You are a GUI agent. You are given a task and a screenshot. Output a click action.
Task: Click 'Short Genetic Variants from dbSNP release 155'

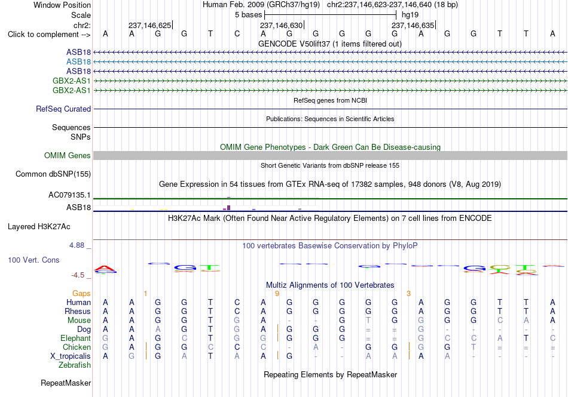click(330, 165)
